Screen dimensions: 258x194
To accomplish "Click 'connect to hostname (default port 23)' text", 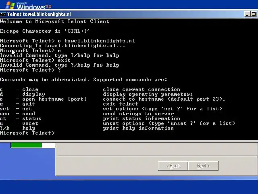I will pos(164,99).
